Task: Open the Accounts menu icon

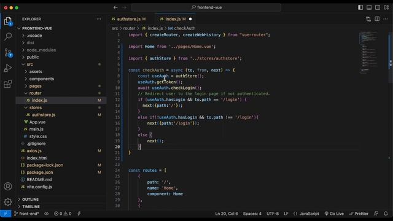Action: click(8, 187)
